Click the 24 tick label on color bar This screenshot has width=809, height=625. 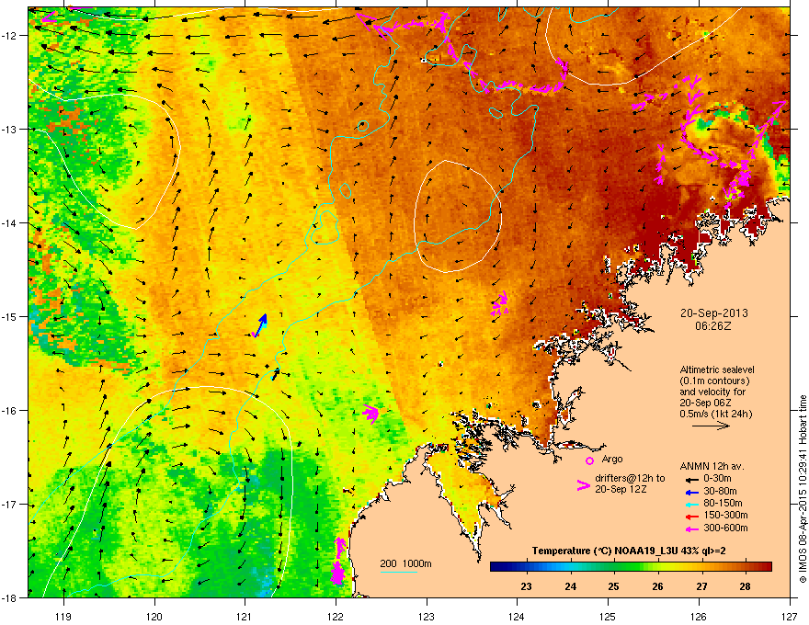pyautogui.click(x=570, y=586)
